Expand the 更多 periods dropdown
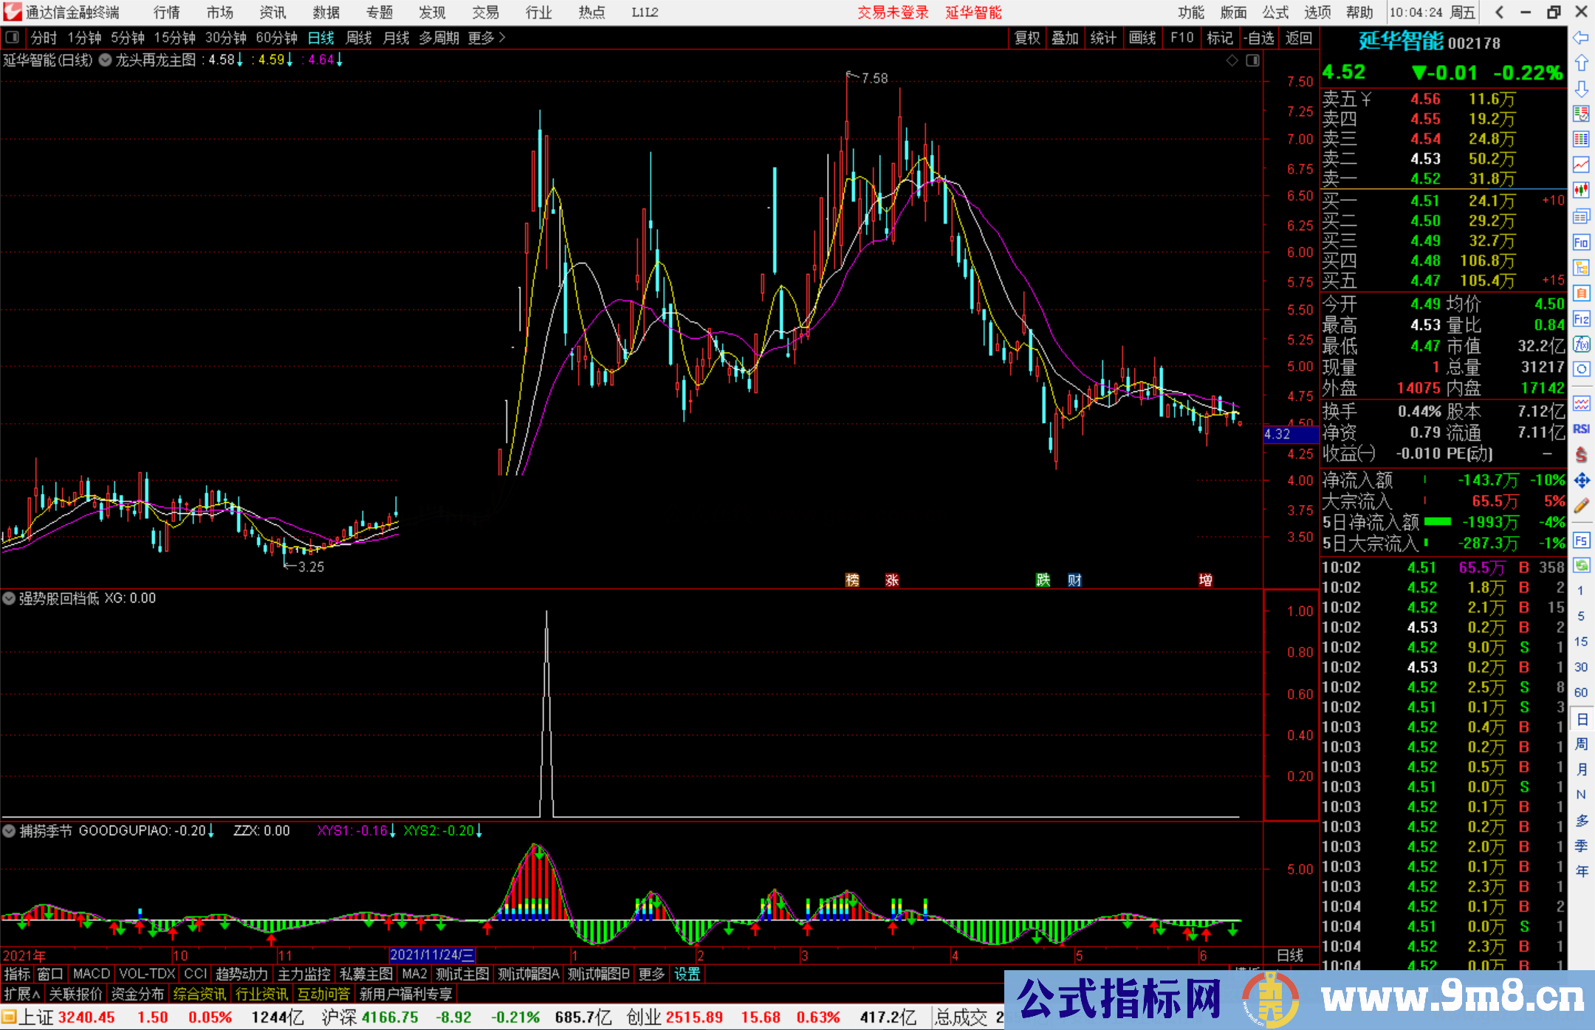This screenshot has height=1030, width=1595. (x=486, y=38)
